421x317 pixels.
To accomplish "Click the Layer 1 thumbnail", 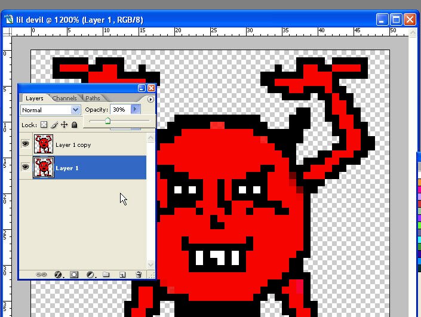I will (44, 167).
